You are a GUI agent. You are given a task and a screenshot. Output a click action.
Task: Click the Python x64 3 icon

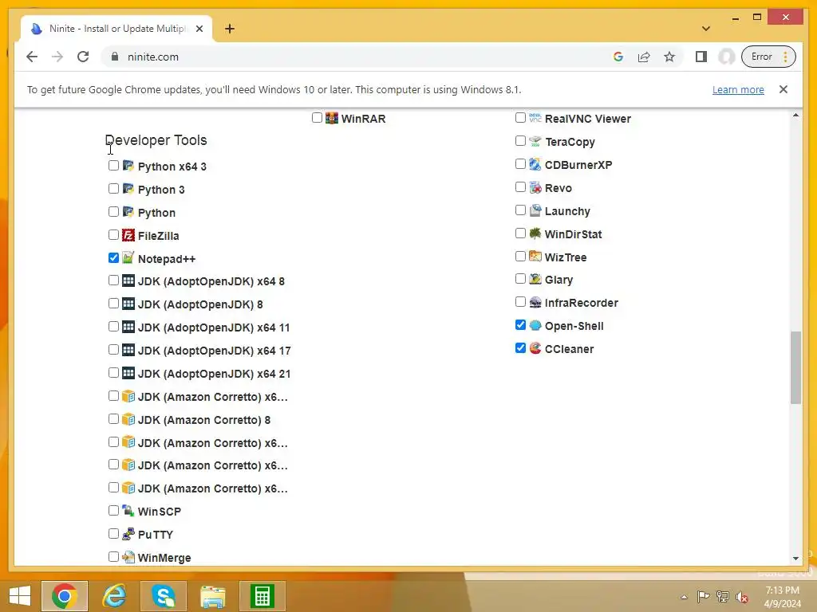128,166
